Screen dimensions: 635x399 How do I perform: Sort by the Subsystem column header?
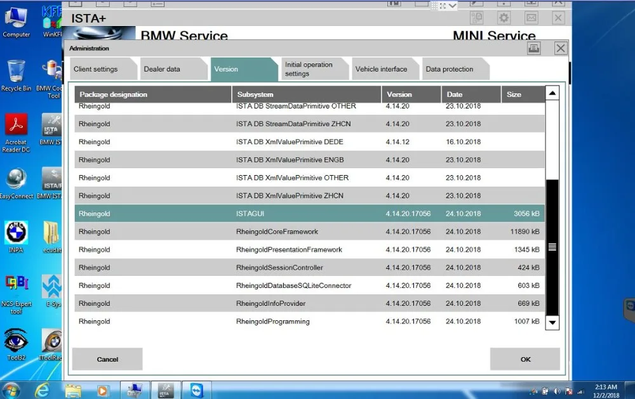(x=307, y=95)
